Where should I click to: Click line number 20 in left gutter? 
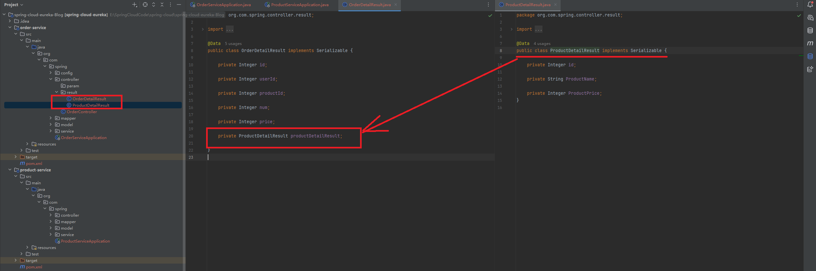(191, 136)
